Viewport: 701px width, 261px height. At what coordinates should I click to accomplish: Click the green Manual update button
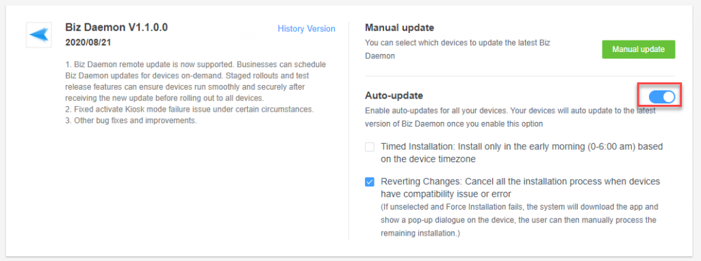(639, 49)
